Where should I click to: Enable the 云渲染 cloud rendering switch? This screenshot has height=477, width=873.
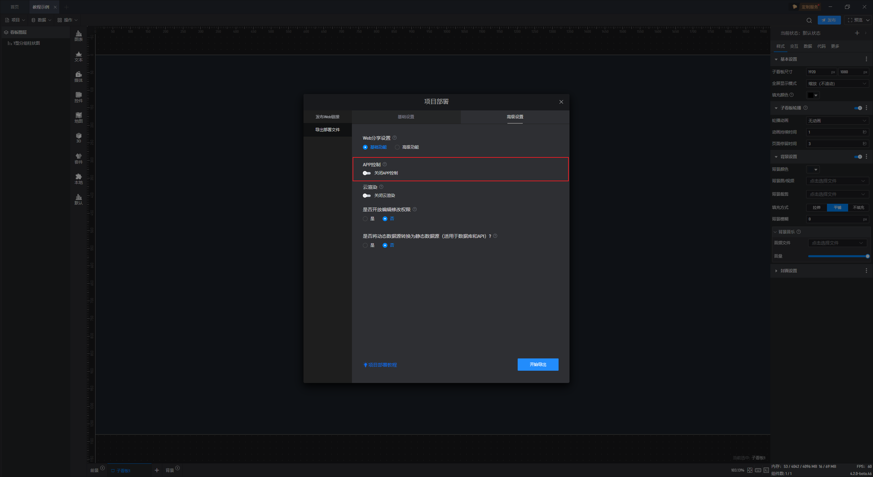click(367, 196)
